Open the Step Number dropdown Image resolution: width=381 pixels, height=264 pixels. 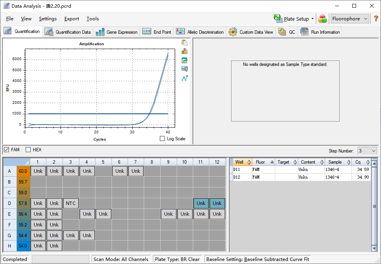point(367,151)
